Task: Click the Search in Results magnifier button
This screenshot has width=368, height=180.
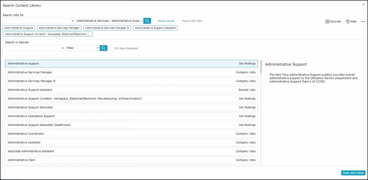Action: coord(104,48)
